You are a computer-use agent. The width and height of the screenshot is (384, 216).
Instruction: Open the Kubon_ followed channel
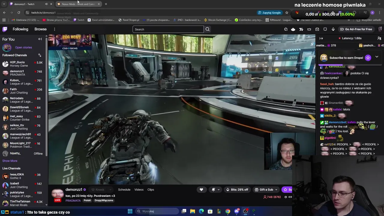(22, 82)
